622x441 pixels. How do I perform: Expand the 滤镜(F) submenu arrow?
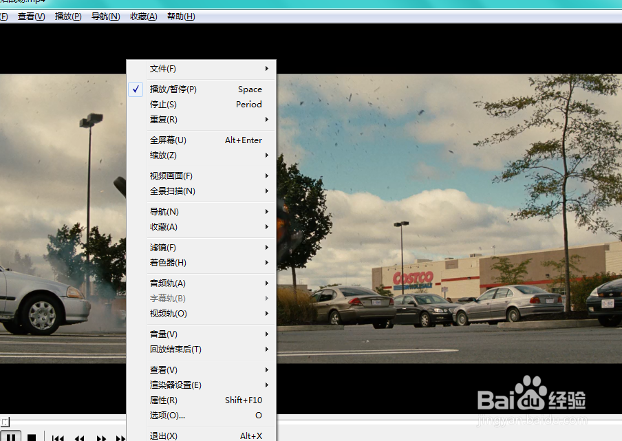(x=267, y=248)
